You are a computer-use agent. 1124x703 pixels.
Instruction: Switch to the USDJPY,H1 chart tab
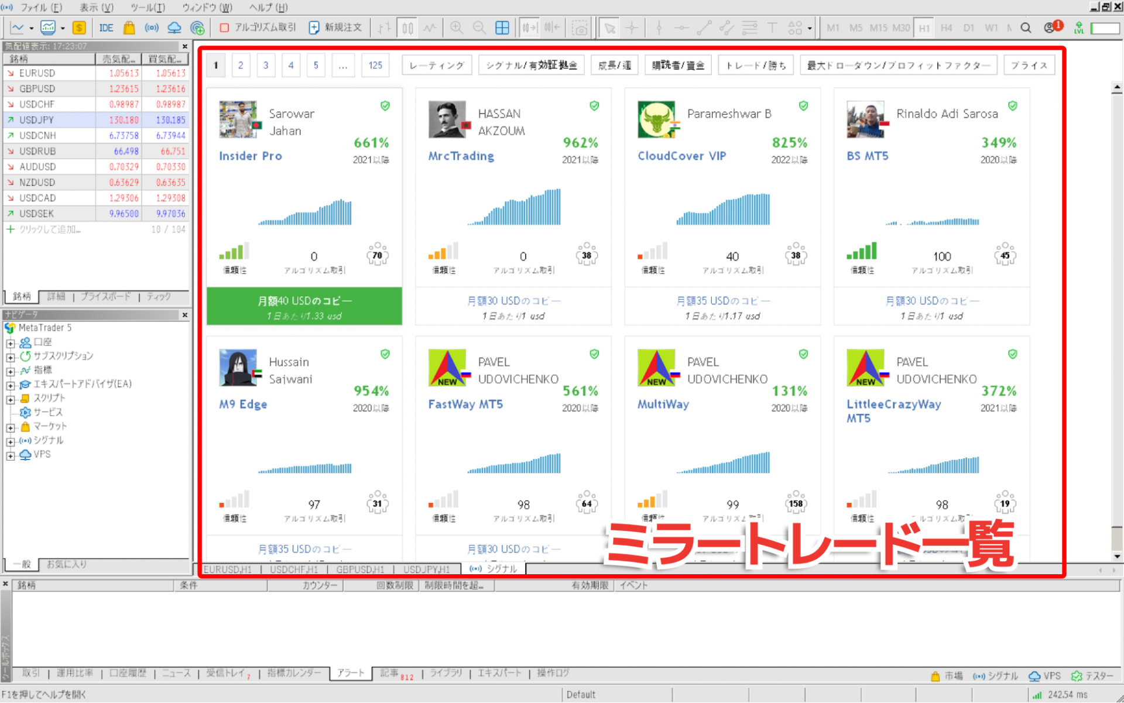(426, 570)
